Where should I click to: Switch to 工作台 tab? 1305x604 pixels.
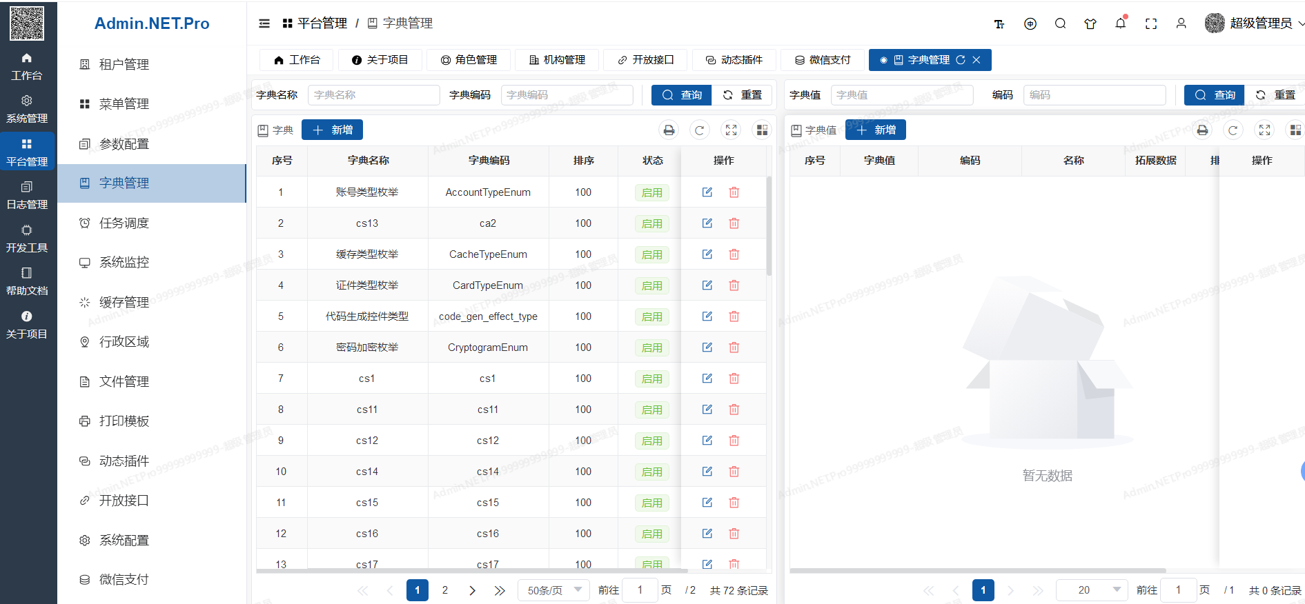click(297, 60)
